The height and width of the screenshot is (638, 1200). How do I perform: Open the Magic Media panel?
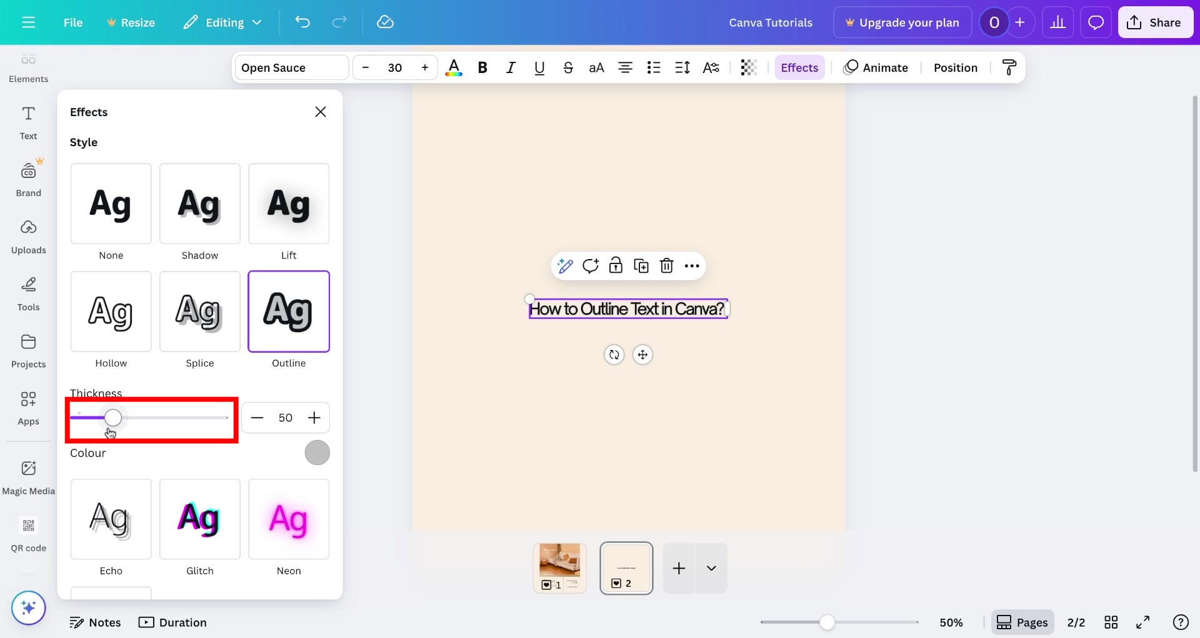coord(28,476)
